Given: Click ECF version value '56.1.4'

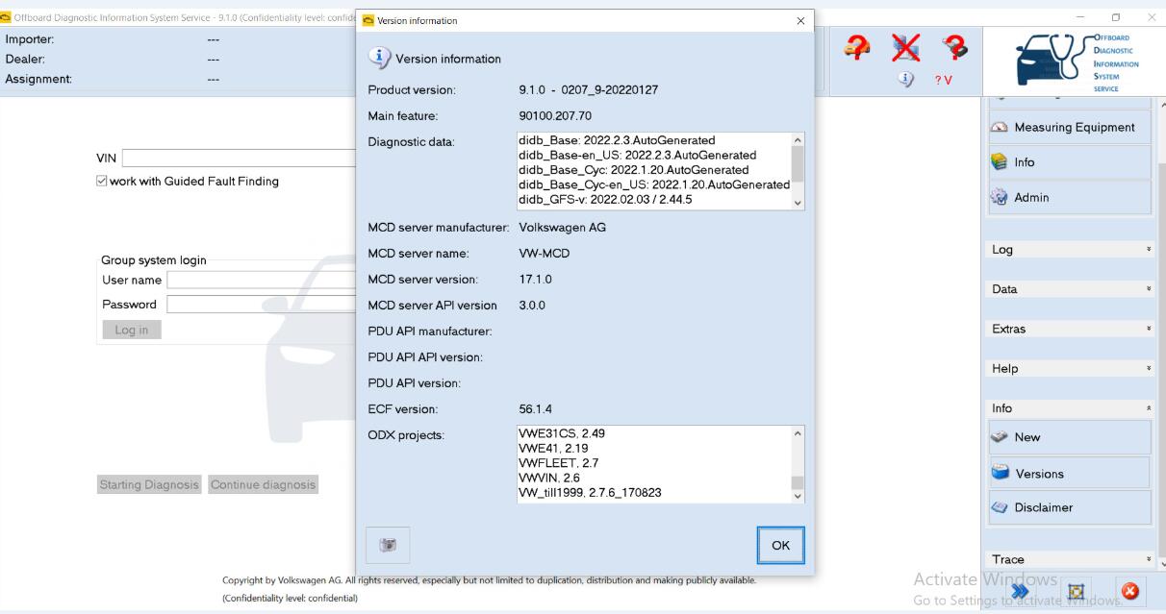Looking at the screenshot, I should (x=535, y=409).
